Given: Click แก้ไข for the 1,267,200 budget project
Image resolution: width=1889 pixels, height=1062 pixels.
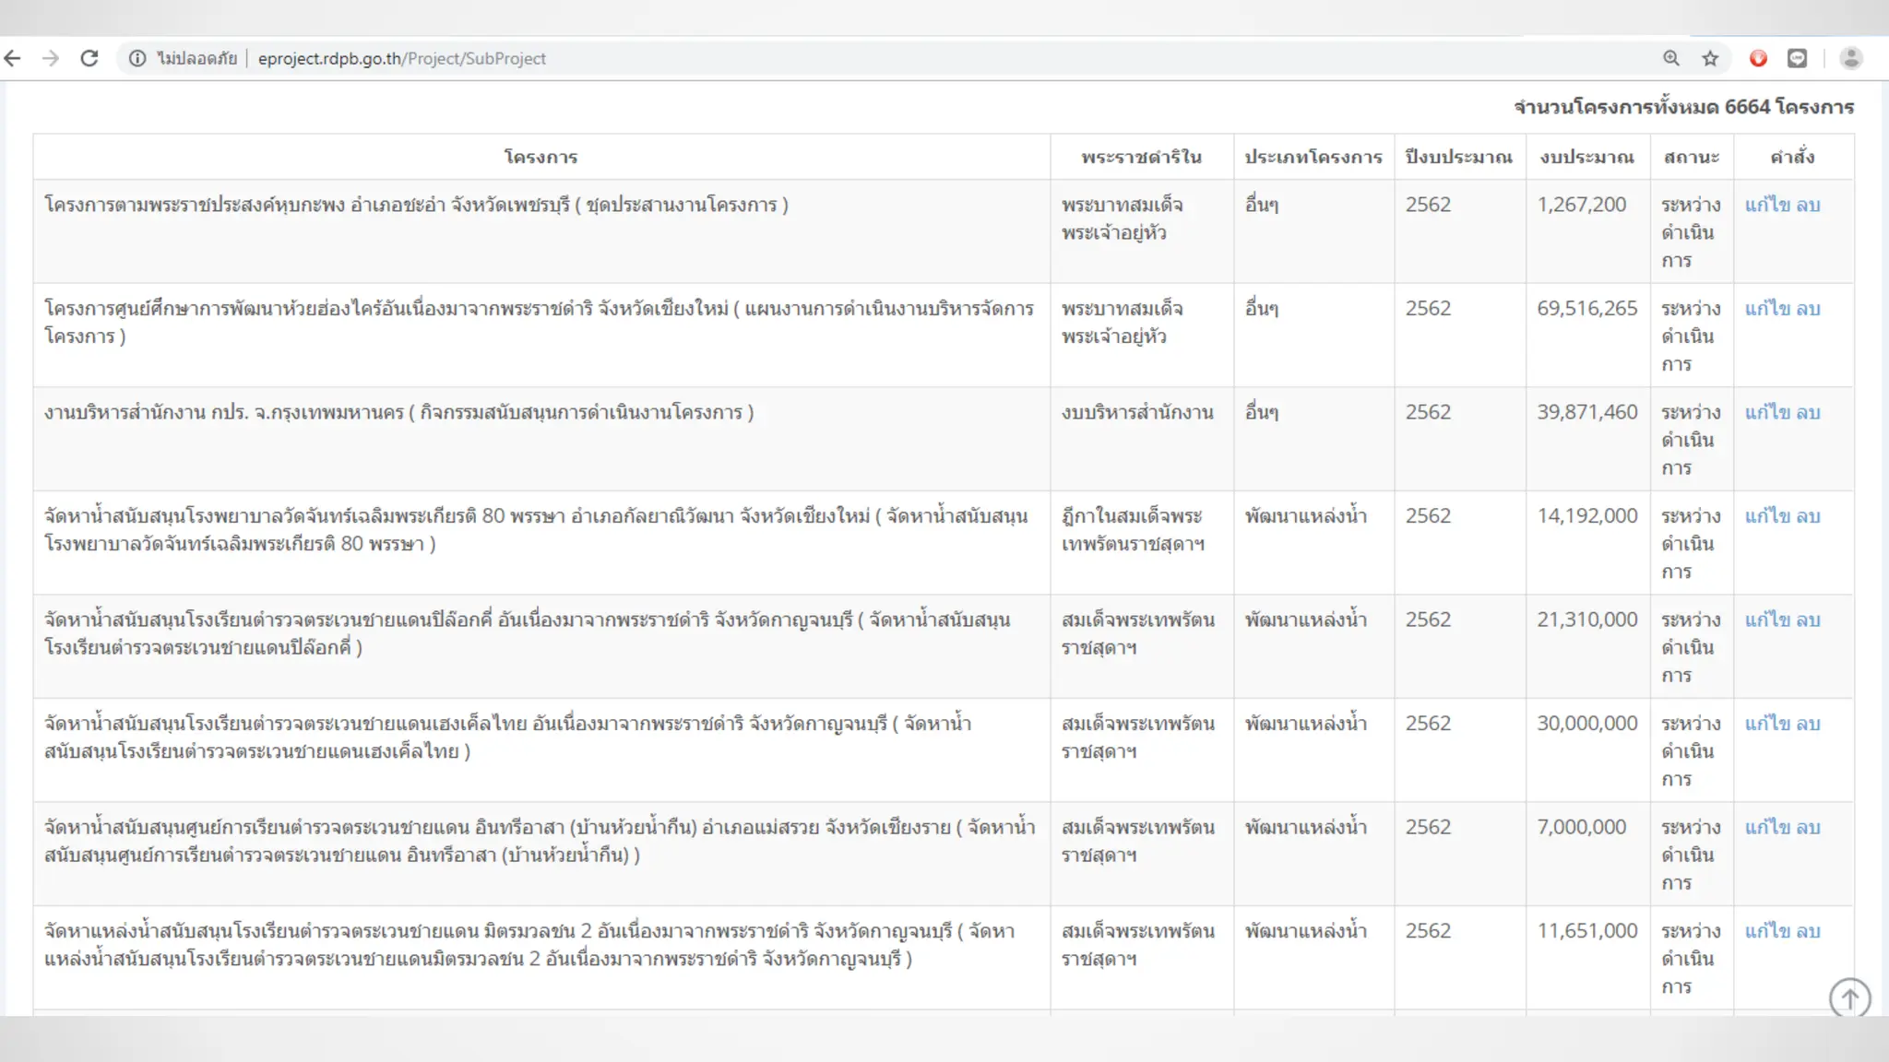Looking at the screenshot, I should point(1767,205).
